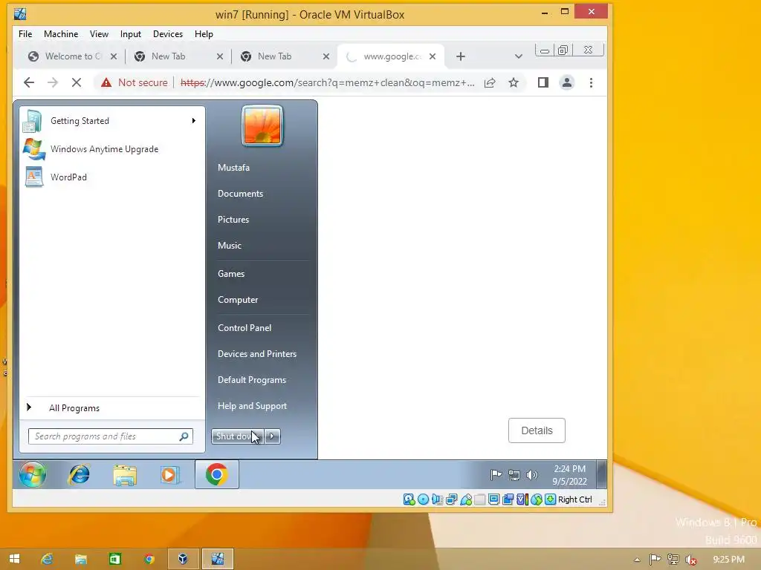The width and height of the screenshot is (761, 570).
Task: Click VirtualBox mouse integration status icon
Action: (x=537, y=499)
